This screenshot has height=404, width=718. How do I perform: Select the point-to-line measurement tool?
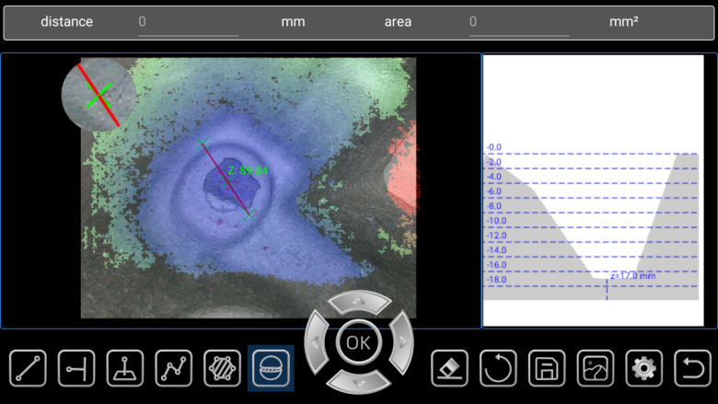coord(76,368)
